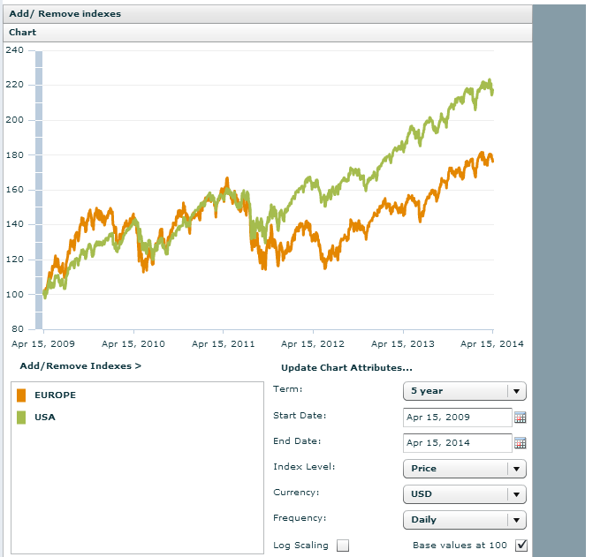The width and height of the screenshot is (608, 557).
Task: Click the Apr 15, 2010 axis label
Action: (x=133, y=344)
